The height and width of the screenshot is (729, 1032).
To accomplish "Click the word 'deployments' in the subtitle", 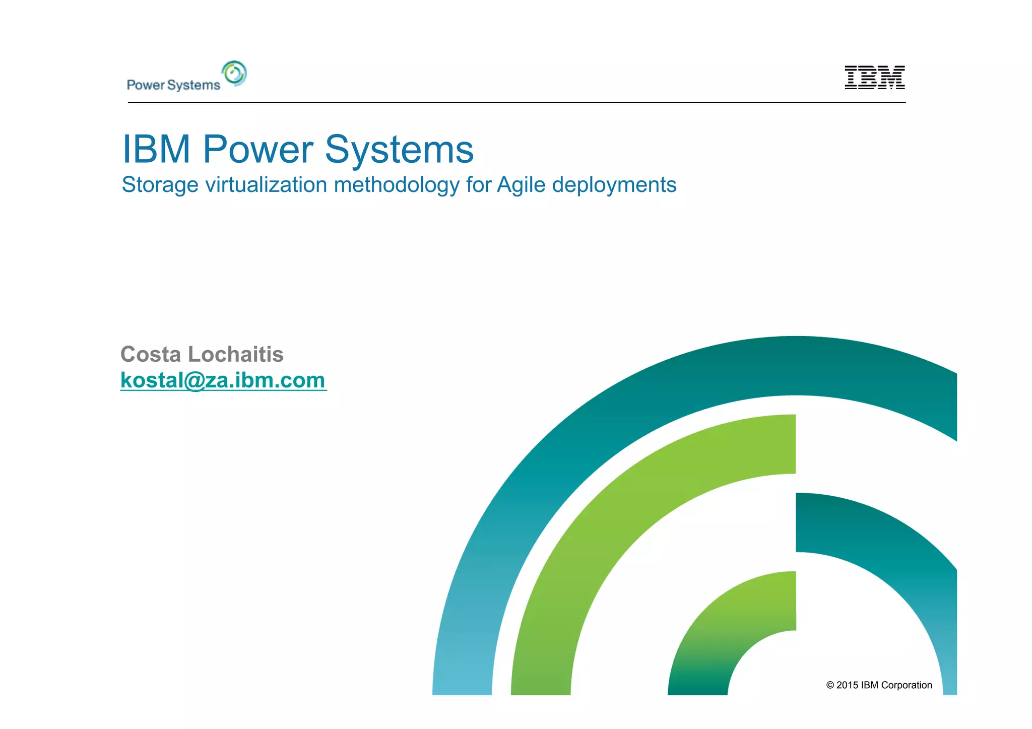I will click(614, 185).
